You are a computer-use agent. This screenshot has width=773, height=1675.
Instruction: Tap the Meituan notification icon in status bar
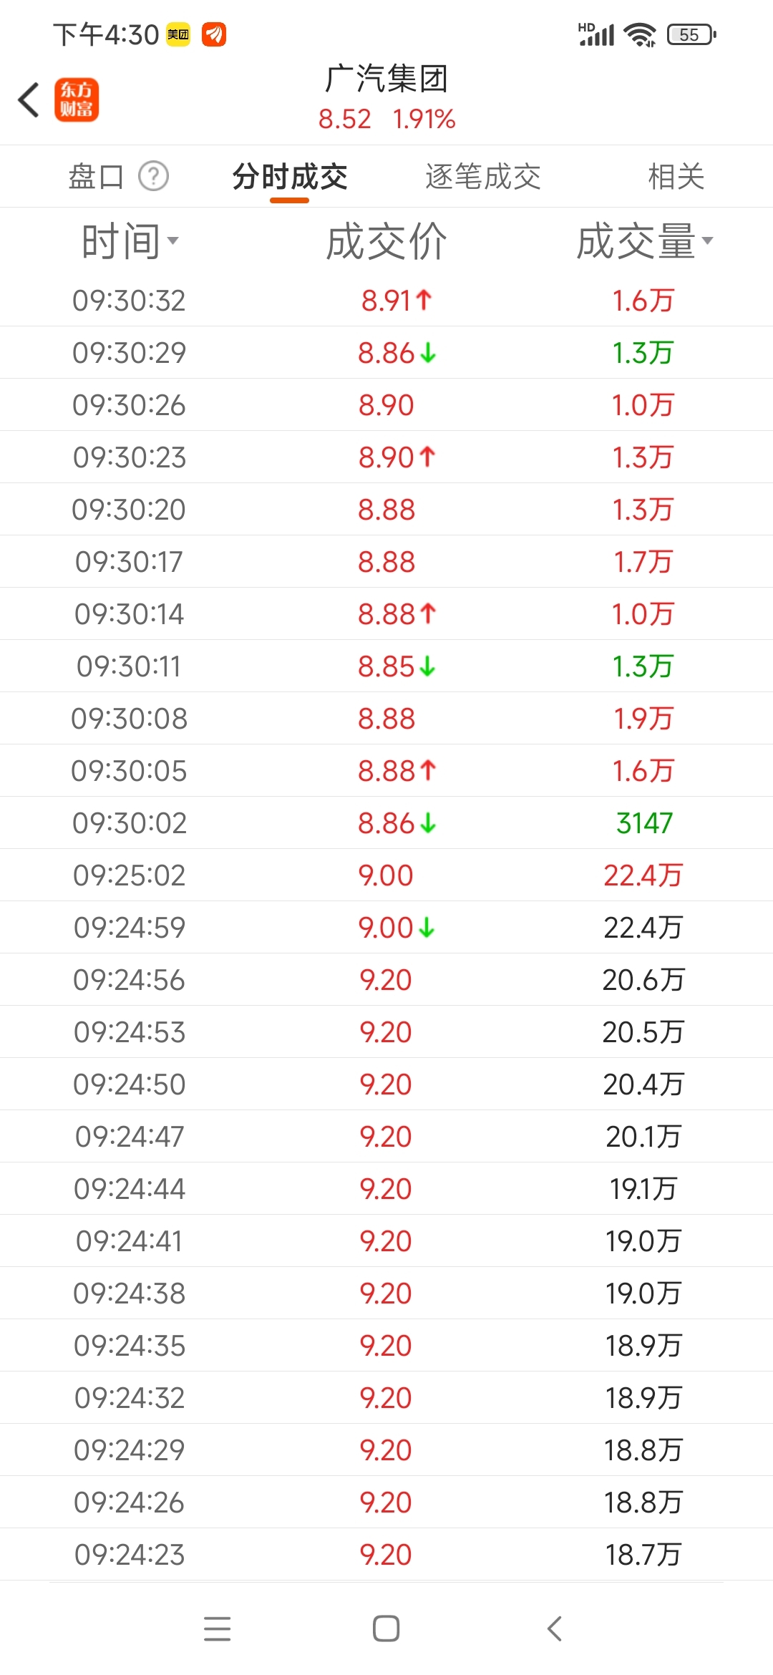point(178,34)
